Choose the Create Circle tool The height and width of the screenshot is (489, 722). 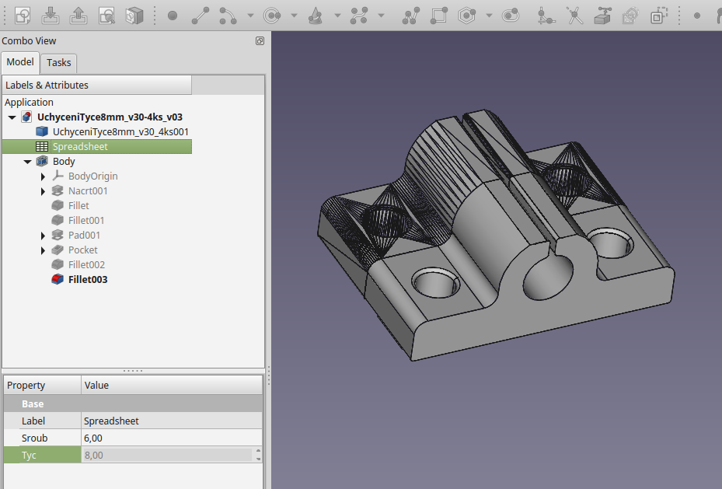click(272, 15)
